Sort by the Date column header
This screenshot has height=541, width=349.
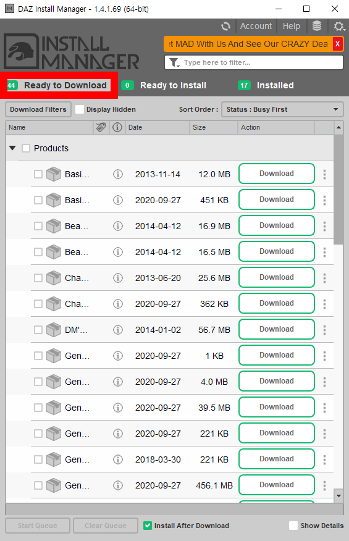pos(157,127)
